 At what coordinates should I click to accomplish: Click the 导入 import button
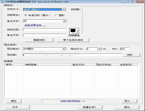coord(129,101)
